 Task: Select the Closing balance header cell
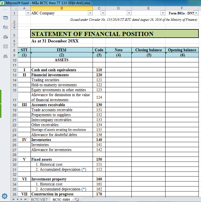tap(148, 50)
